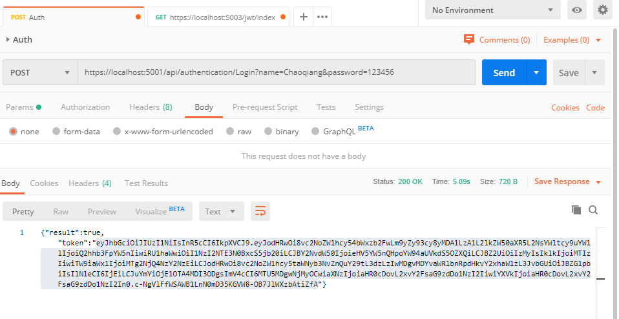Expand the Auth request description arrow
The image size is (619, 319).
click(8, 40)
